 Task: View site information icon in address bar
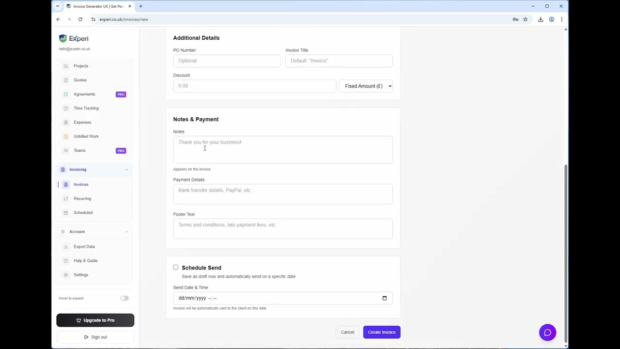click(x=93, y=19)
